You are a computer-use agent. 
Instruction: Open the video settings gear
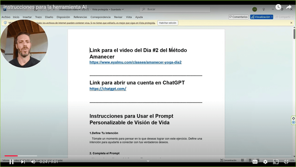(x=265, y=162)
